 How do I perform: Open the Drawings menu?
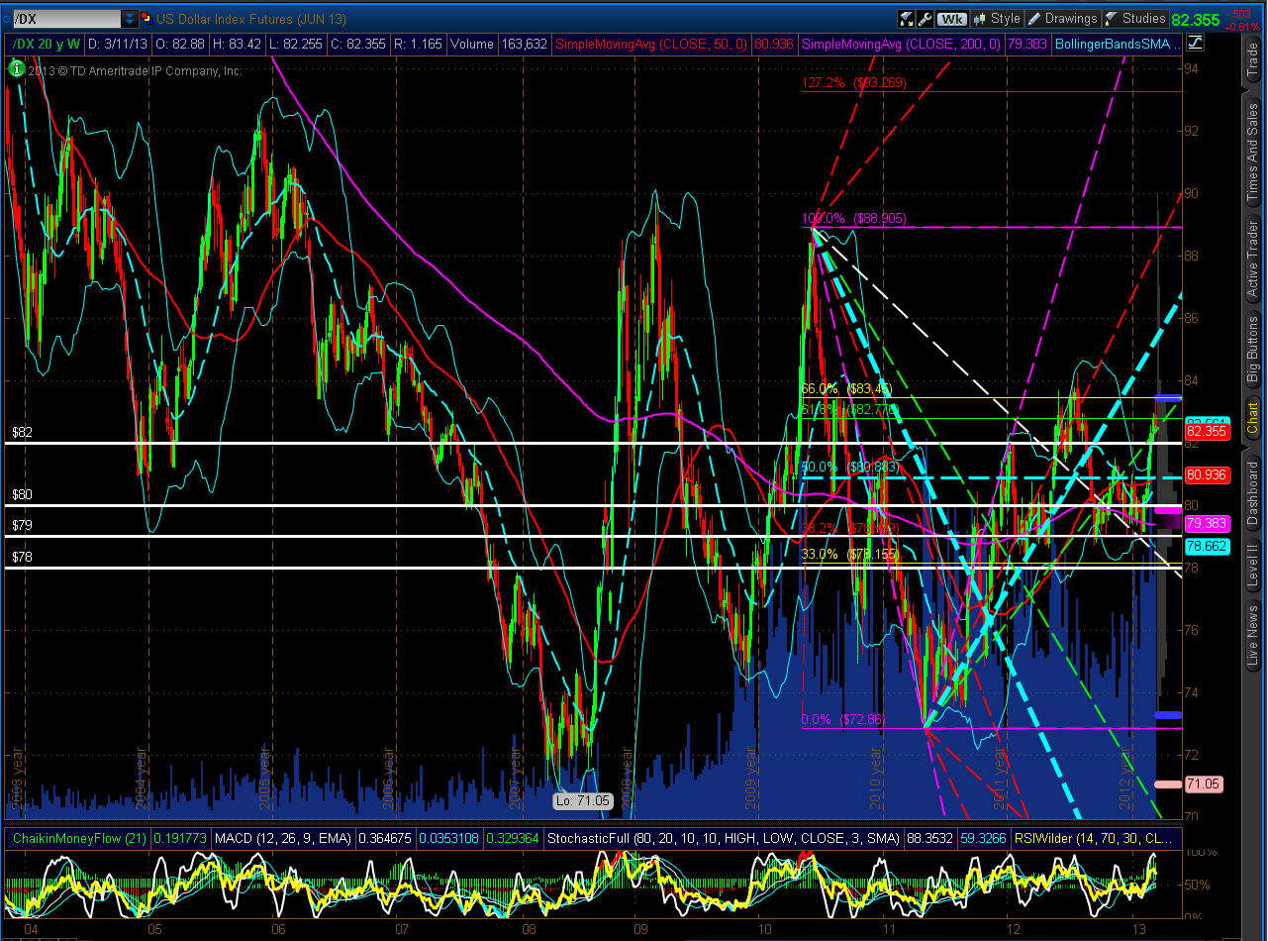point(1063,19)
